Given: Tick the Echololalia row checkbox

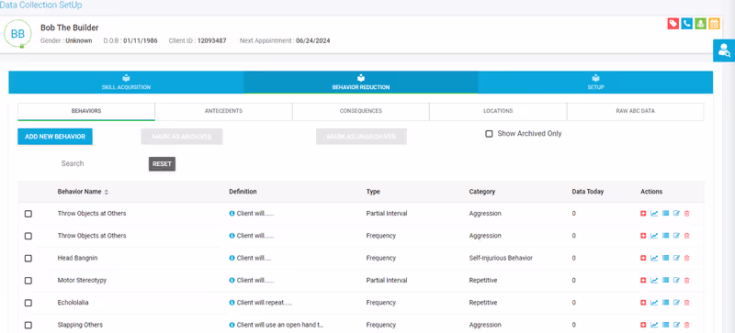Looking at the screenshot, I should pos(28,303).
